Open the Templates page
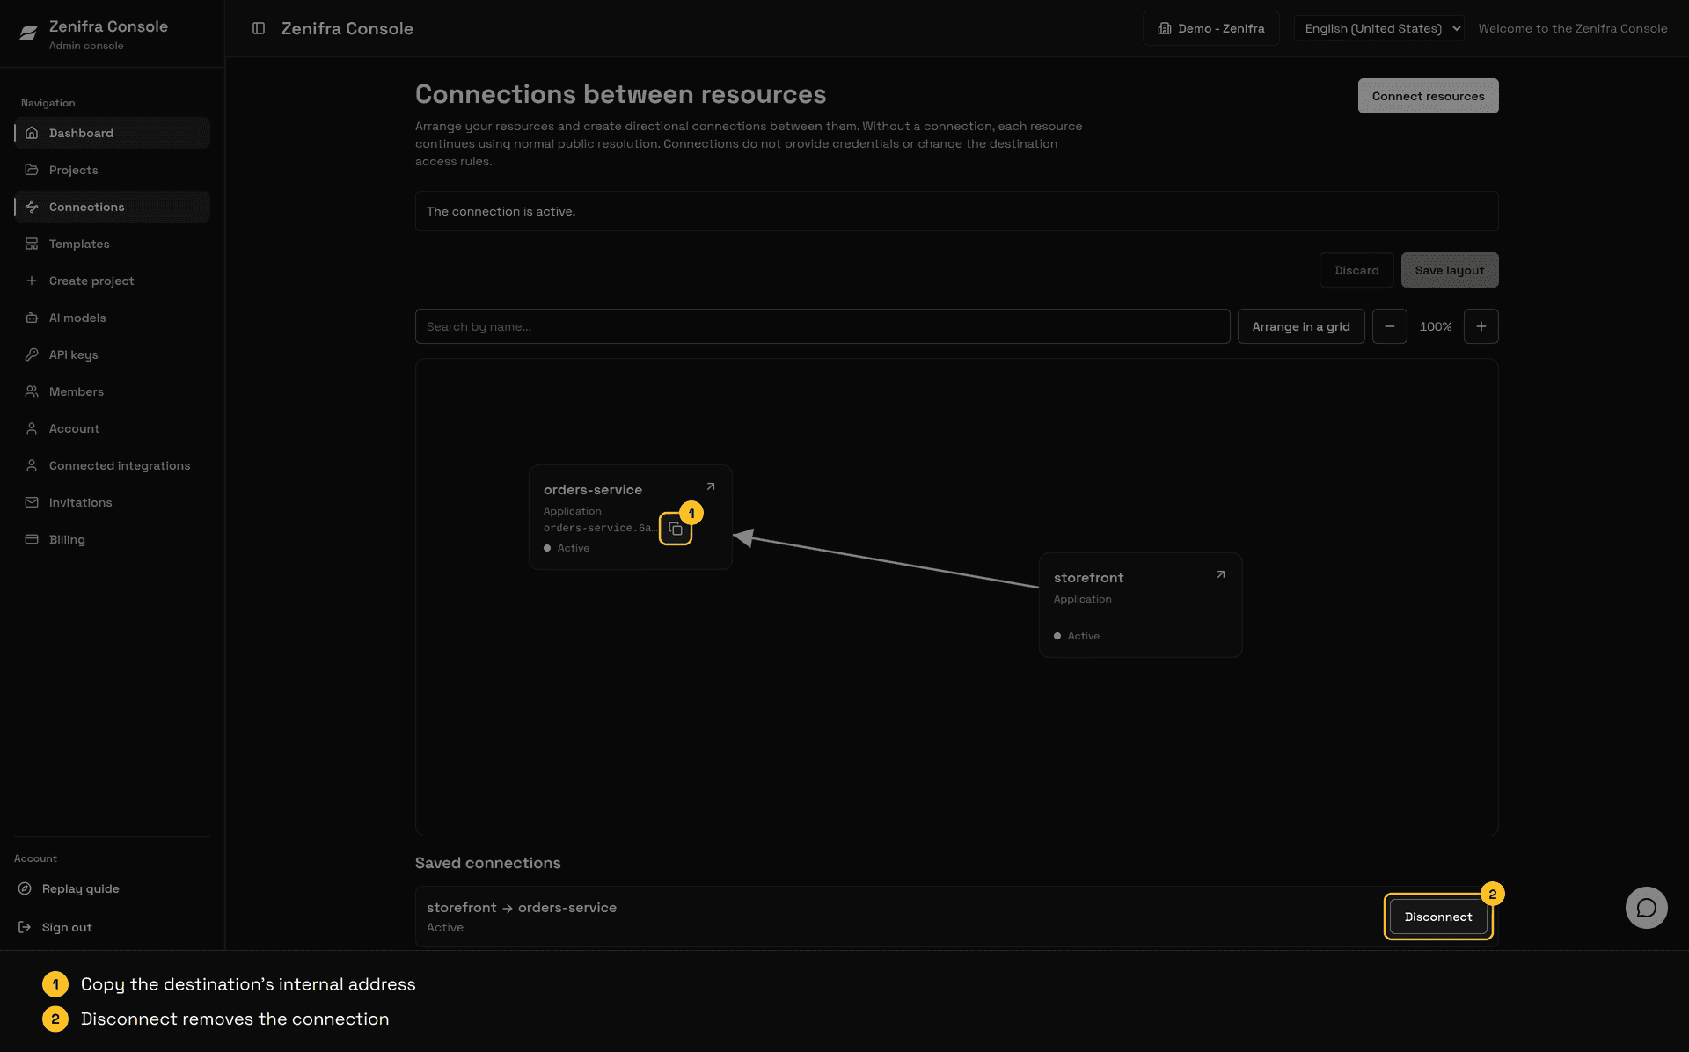Image resolution: width=1689 pixels, height=1052 pixels. 113,244
